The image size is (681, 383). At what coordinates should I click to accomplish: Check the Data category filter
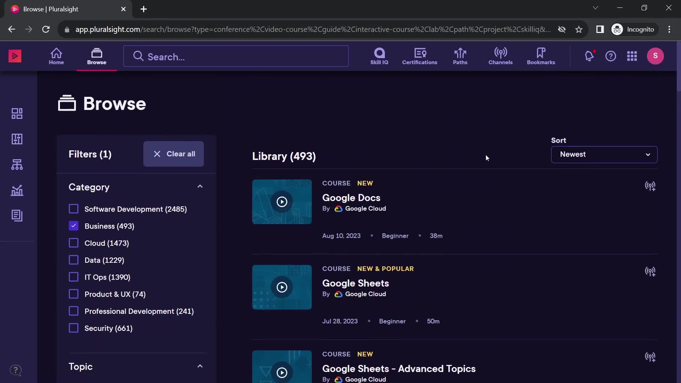coord(73,260)
